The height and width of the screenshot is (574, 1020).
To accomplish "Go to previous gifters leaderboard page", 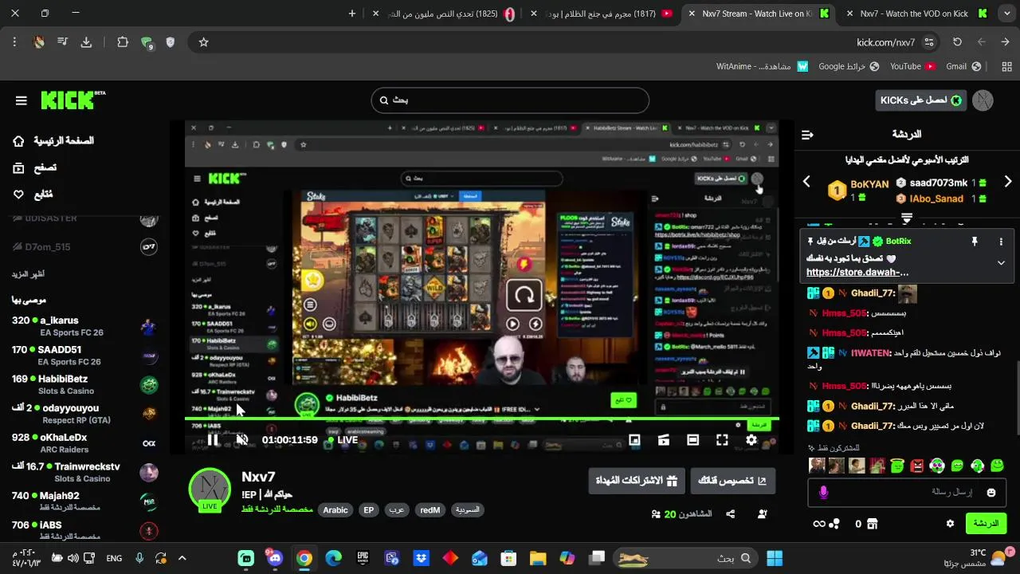I will (806, 182).
